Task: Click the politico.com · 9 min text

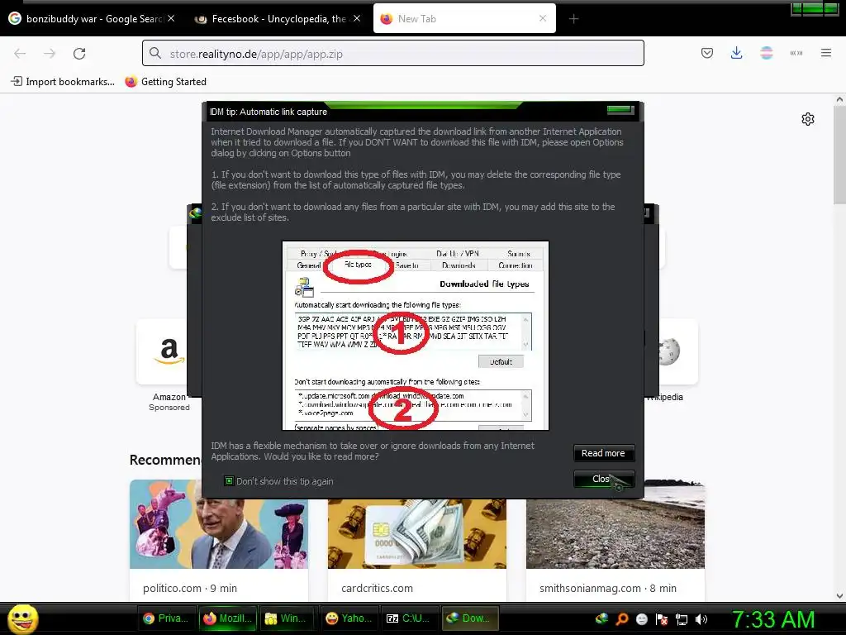Action: click(x=190, y=588)
